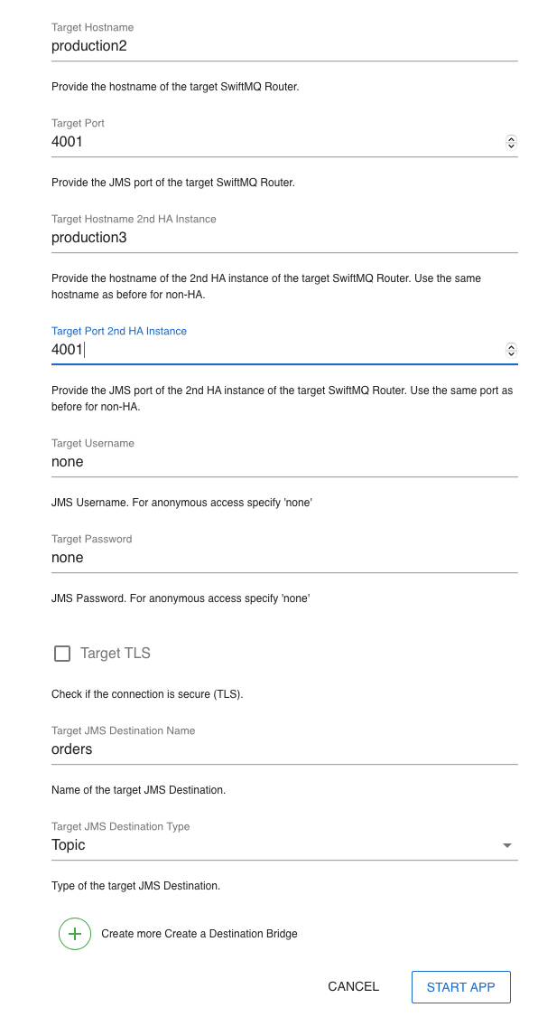
Task: Focus the Target Port field showing 4001
Action: pos(278,141)
